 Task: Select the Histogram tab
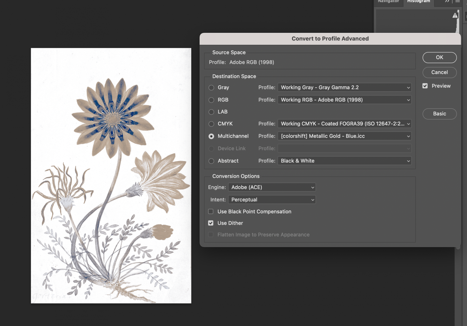point(418,2)
